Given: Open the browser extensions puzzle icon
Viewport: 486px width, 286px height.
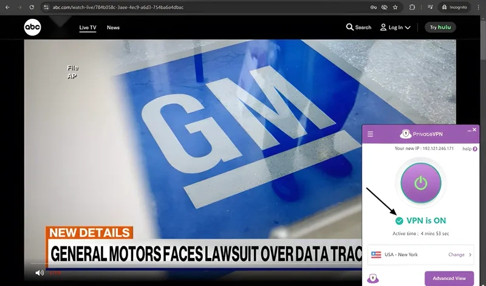Looking at the screenshot, I should [412, 7].
